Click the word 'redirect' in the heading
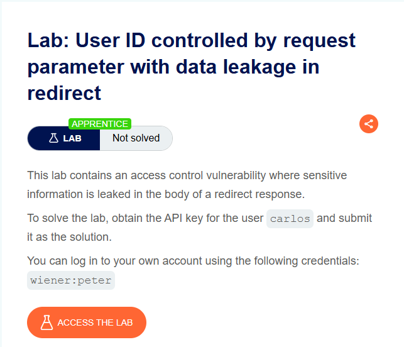This screenshot has width=404, height=347. coord(64,93)
